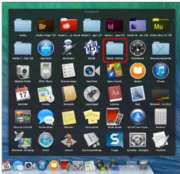
Task: Open the plain Adobe CS7 folder
Action: point(92,25)
